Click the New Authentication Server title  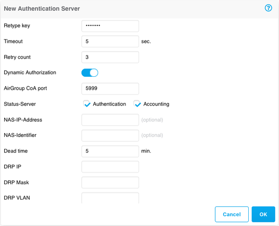42,8
